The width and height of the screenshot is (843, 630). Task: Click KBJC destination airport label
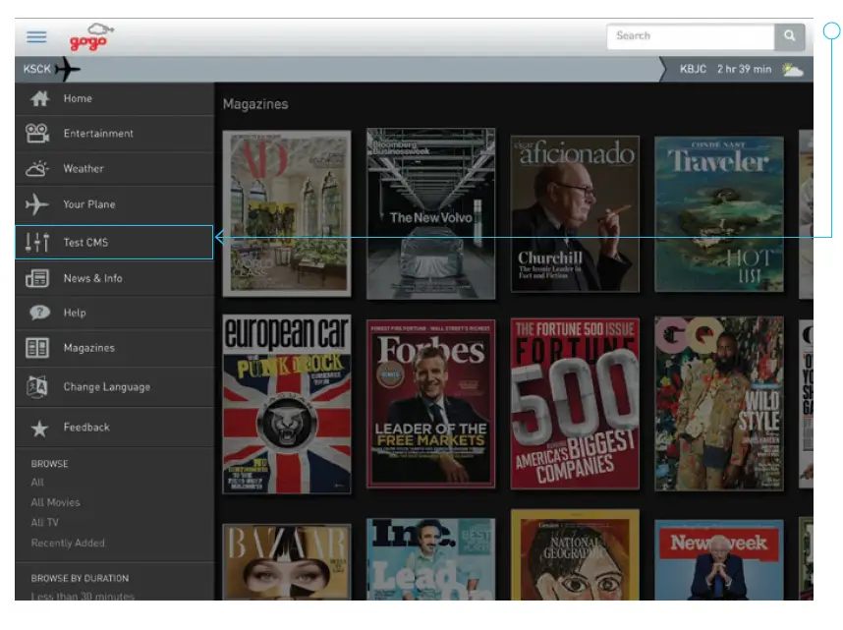click(x=693, y=69)
